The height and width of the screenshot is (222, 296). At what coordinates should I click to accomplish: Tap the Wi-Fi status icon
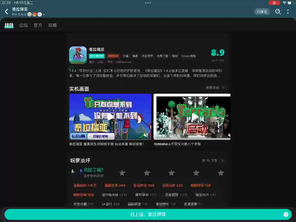click(284, 3)
